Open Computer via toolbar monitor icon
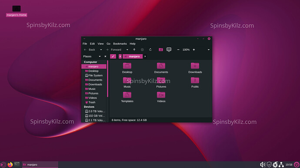This screenshot has width=300, height=168. 169,50
